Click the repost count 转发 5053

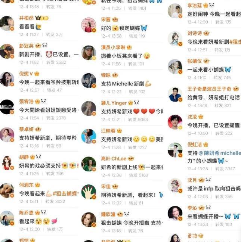coord(138,120)
